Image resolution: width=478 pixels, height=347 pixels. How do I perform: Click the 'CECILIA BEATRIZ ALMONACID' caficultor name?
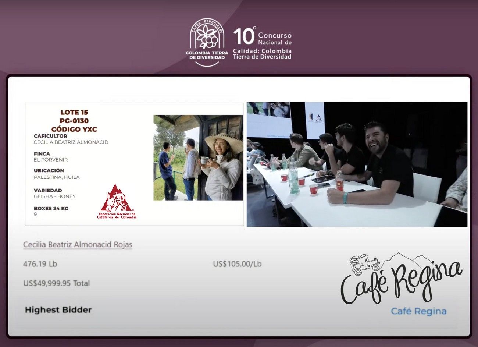(71, 142)
